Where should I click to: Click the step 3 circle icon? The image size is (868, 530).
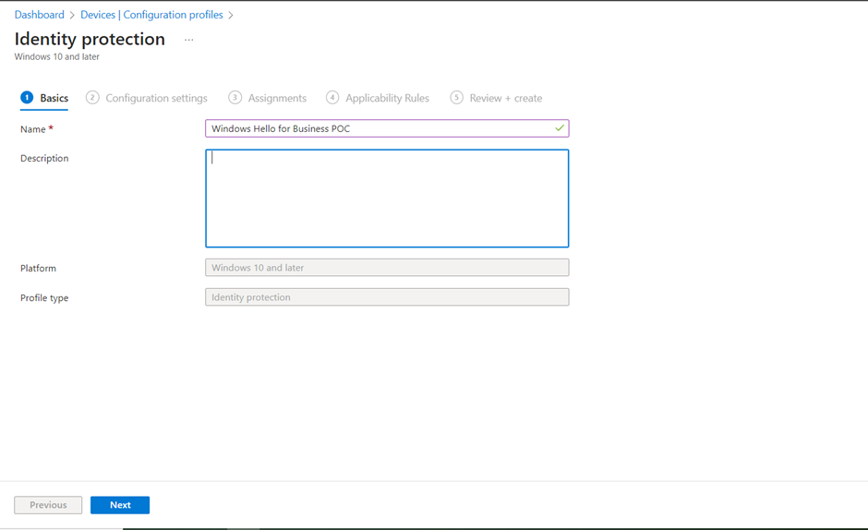(235, 98)
